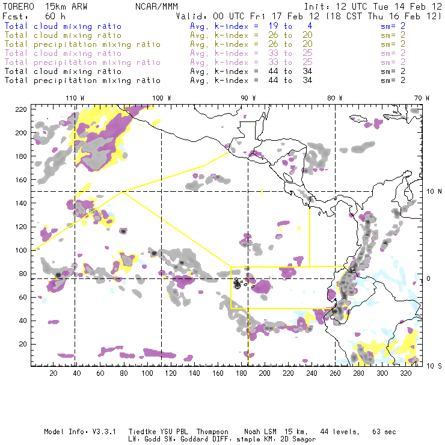
Task: Click the '100' tick on the vertical axis
Action: (x=21, y=250)
